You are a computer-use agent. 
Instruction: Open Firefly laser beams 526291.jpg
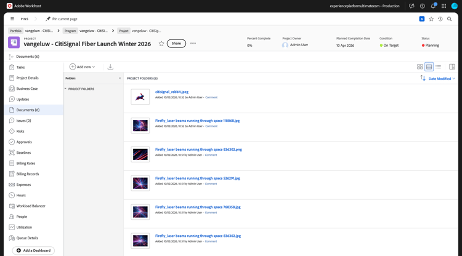coord(197,178)
